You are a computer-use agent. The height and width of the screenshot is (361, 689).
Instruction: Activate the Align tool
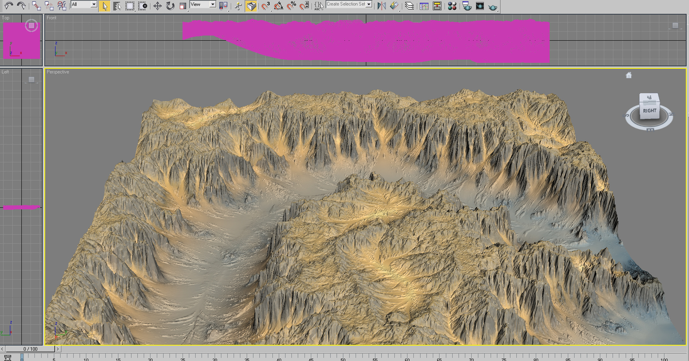(x=395, y=6)
